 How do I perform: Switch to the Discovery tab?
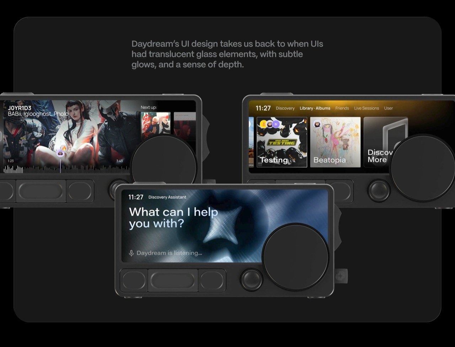(285, 108)
